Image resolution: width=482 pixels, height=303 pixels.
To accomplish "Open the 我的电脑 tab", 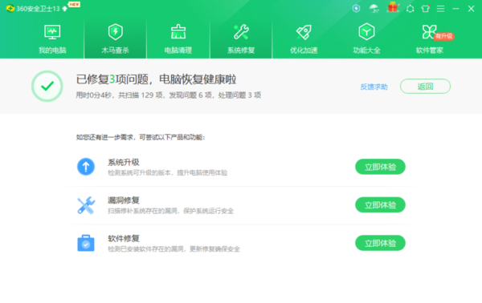I will click(52, 39).
